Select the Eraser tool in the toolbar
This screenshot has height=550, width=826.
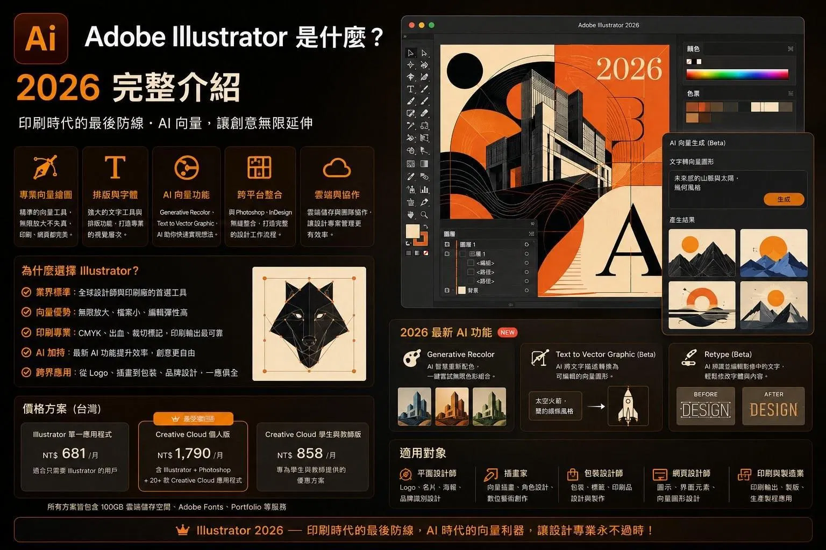[424, 113]
